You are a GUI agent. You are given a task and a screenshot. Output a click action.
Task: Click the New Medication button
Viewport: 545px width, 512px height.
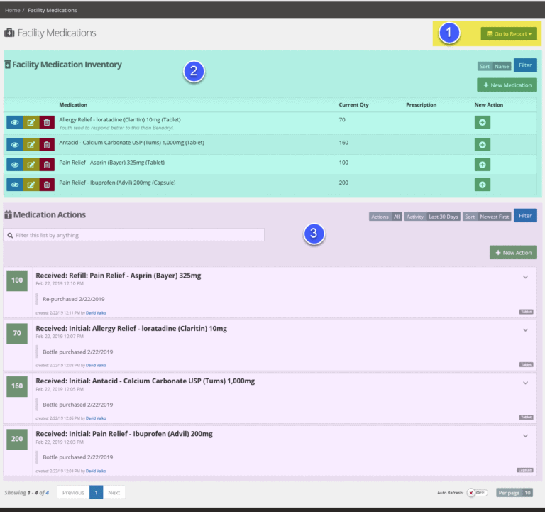point(507,85)
